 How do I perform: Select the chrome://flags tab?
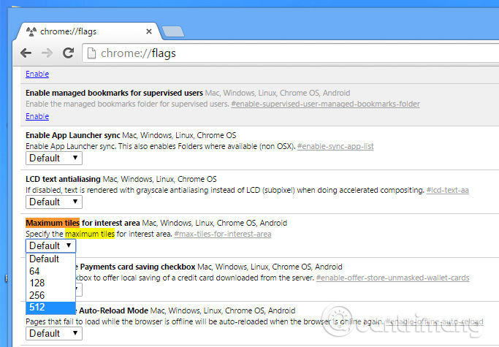(88, 31)
